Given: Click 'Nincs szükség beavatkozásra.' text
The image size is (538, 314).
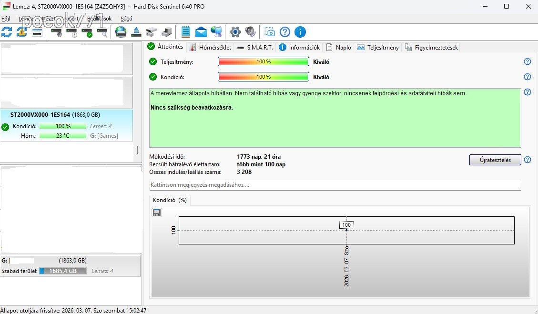Looking at the screenshot, I should (x=192, y=108).
